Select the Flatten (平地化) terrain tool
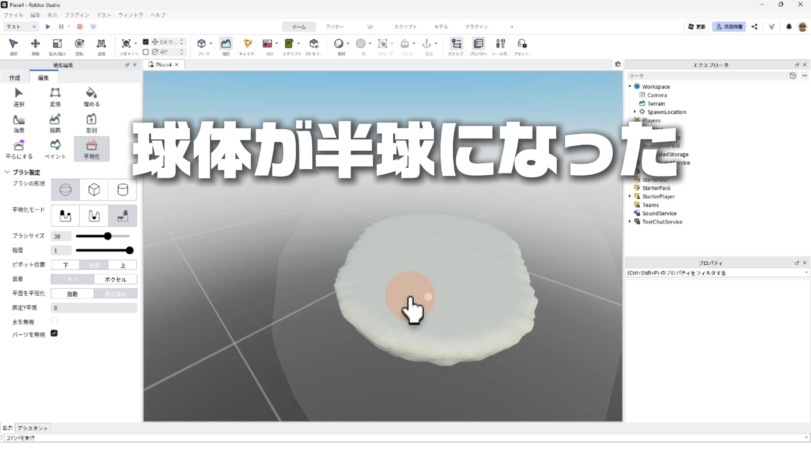Screen dimensions: 811x456 tap(91, 149)
